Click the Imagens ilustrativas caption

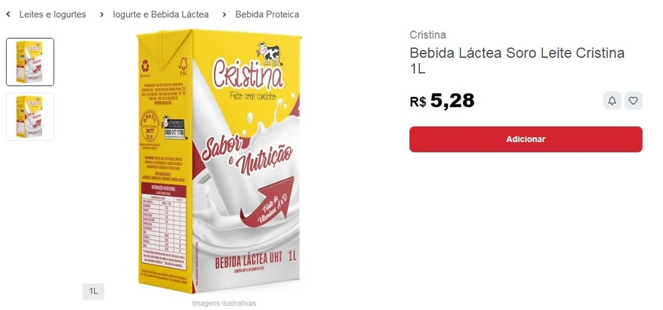pos(224,303)
